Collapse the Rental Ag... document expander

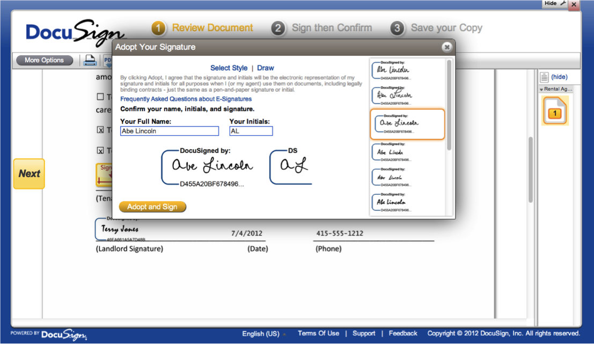[x=541, y=90]
